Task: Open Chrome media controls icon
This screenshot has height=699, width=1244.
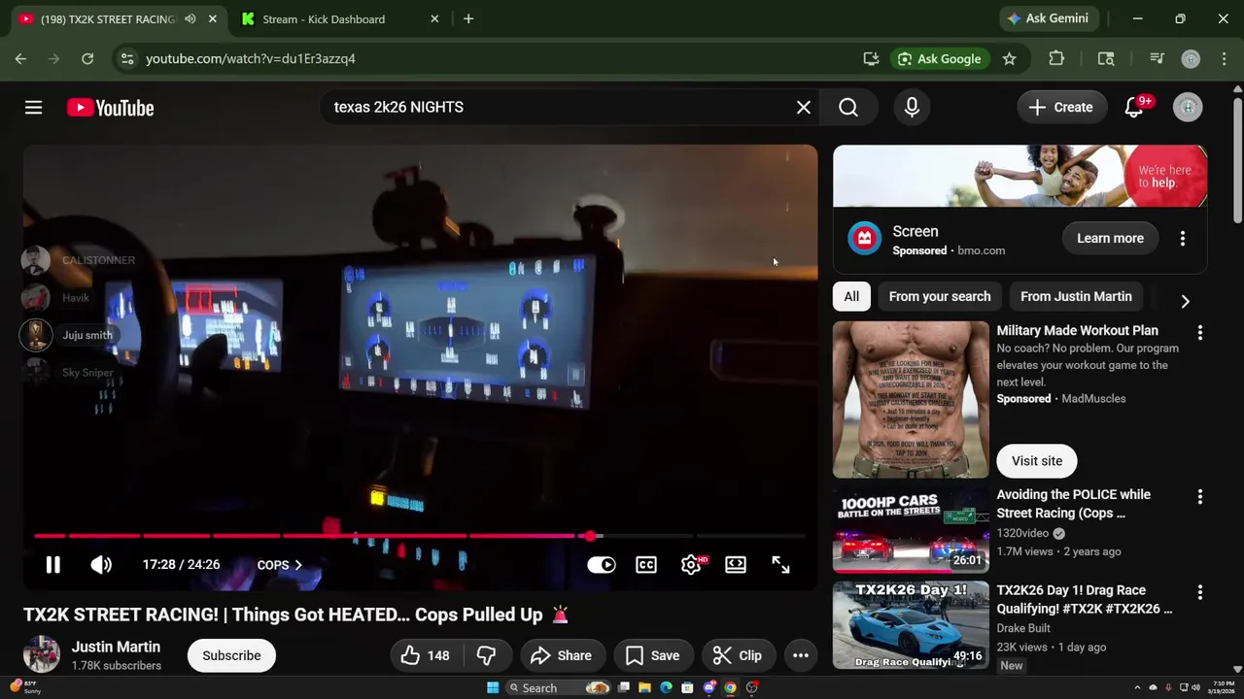Action: (1157, 59)
